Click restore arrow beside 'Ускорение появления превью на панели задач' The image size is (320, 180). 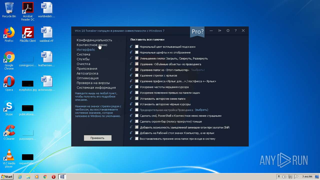[131, 92]
